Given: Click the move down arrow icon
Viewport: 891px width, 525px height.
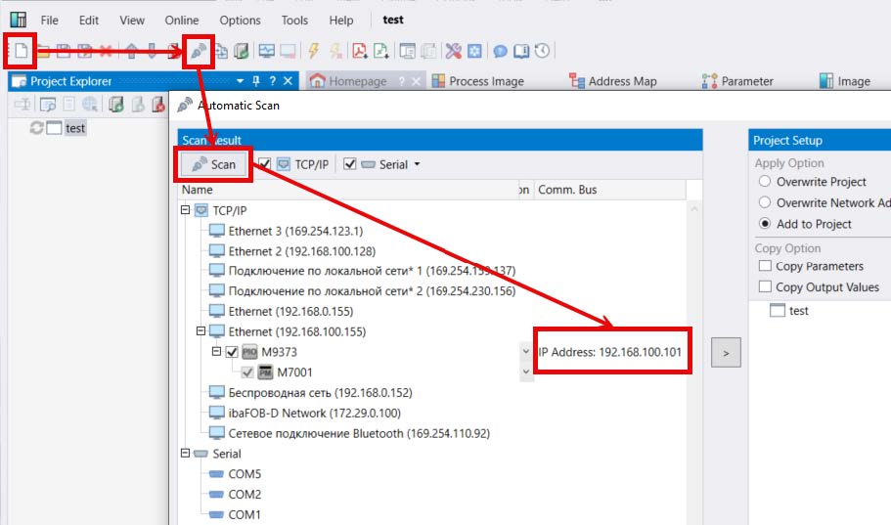Looking at the screenshot, I should point(153,51).
